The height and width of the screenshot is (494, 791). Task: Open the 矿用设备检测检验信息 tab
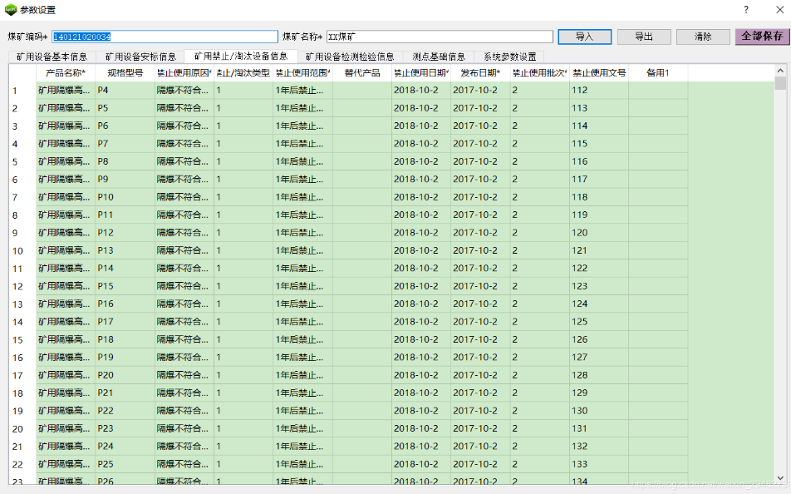pos(350,57)
